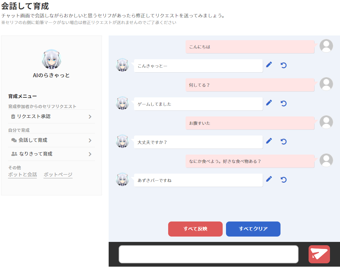
Task: Click the AIのらきゃっと name label
Action: click(51, 75)
